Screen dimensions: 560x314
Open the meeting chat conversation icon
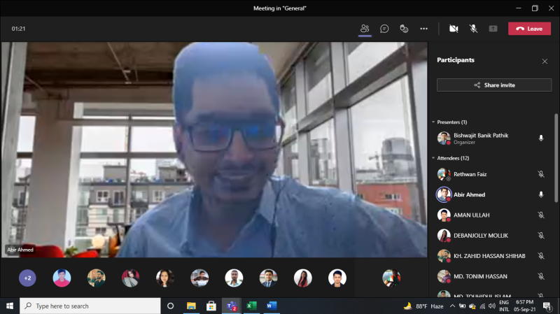point(384,29)
